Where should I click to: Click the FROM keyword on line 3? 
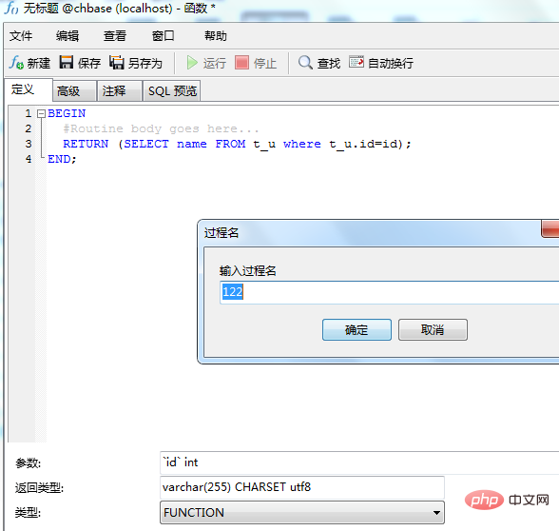click(230, 144)
